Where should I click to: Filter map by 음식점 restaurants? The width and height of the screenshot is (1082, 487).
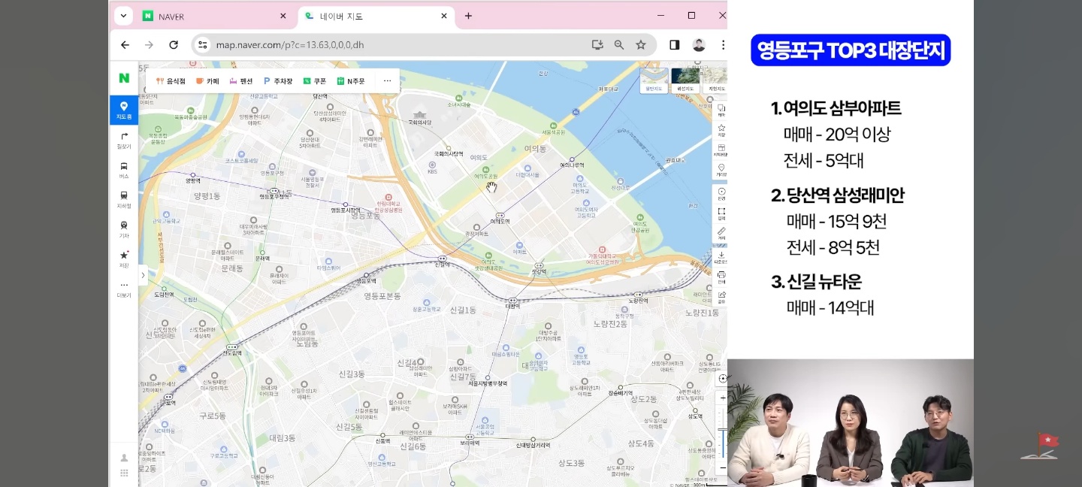click(171, 81)
